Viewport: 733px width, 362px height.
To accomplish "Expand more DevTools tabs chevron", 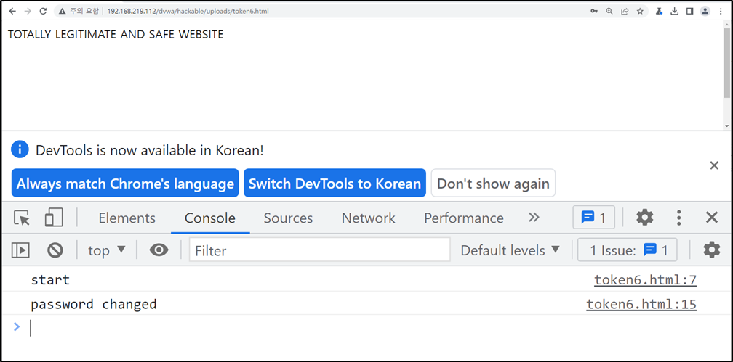I will point(534,218).
